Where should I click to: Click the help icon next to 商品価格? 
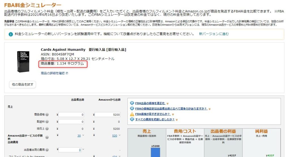tap(47, 114)
